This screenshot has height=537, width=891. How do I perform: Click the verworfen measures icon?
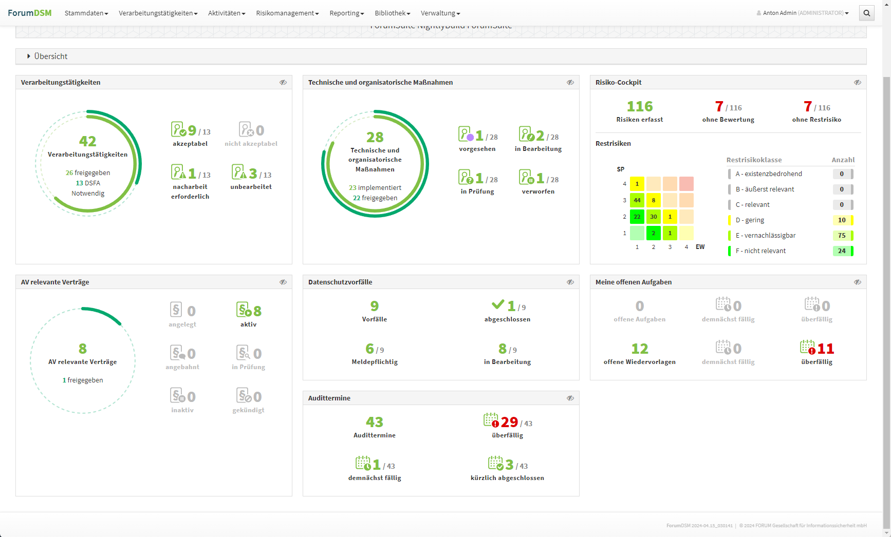tap(526, 177)
